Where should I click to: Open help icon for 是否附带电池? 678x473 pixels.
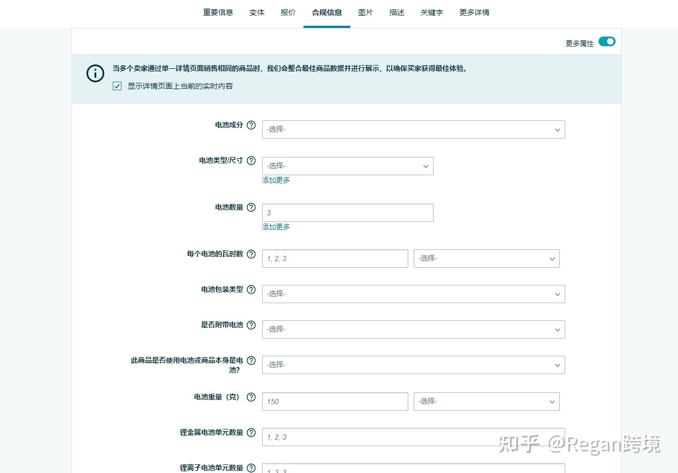(251, 325)
